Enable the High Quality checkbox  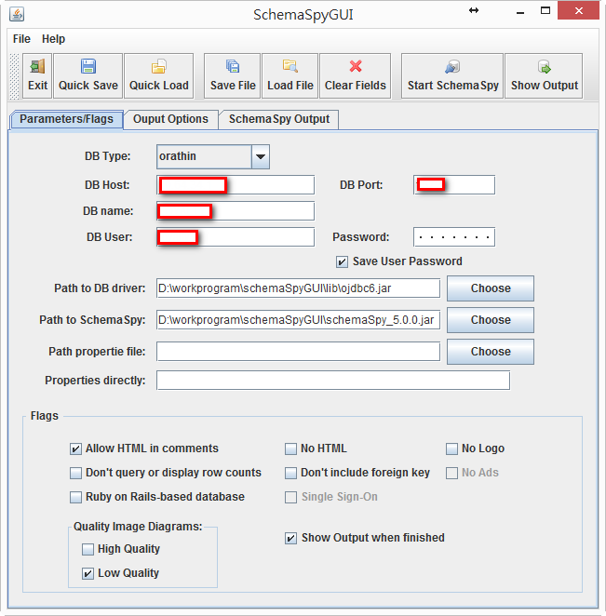(x=88, y=549)
